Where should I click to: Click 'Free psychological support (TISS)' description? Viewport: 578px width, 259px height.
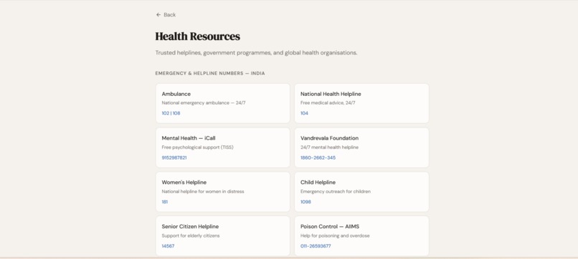point(198,147)
